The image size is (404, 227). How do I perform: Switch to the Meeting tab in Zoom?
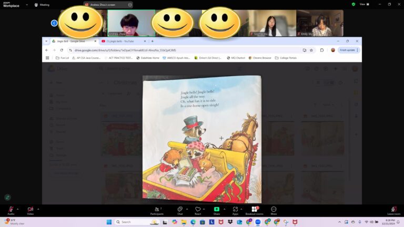click(x=42, y=5)
